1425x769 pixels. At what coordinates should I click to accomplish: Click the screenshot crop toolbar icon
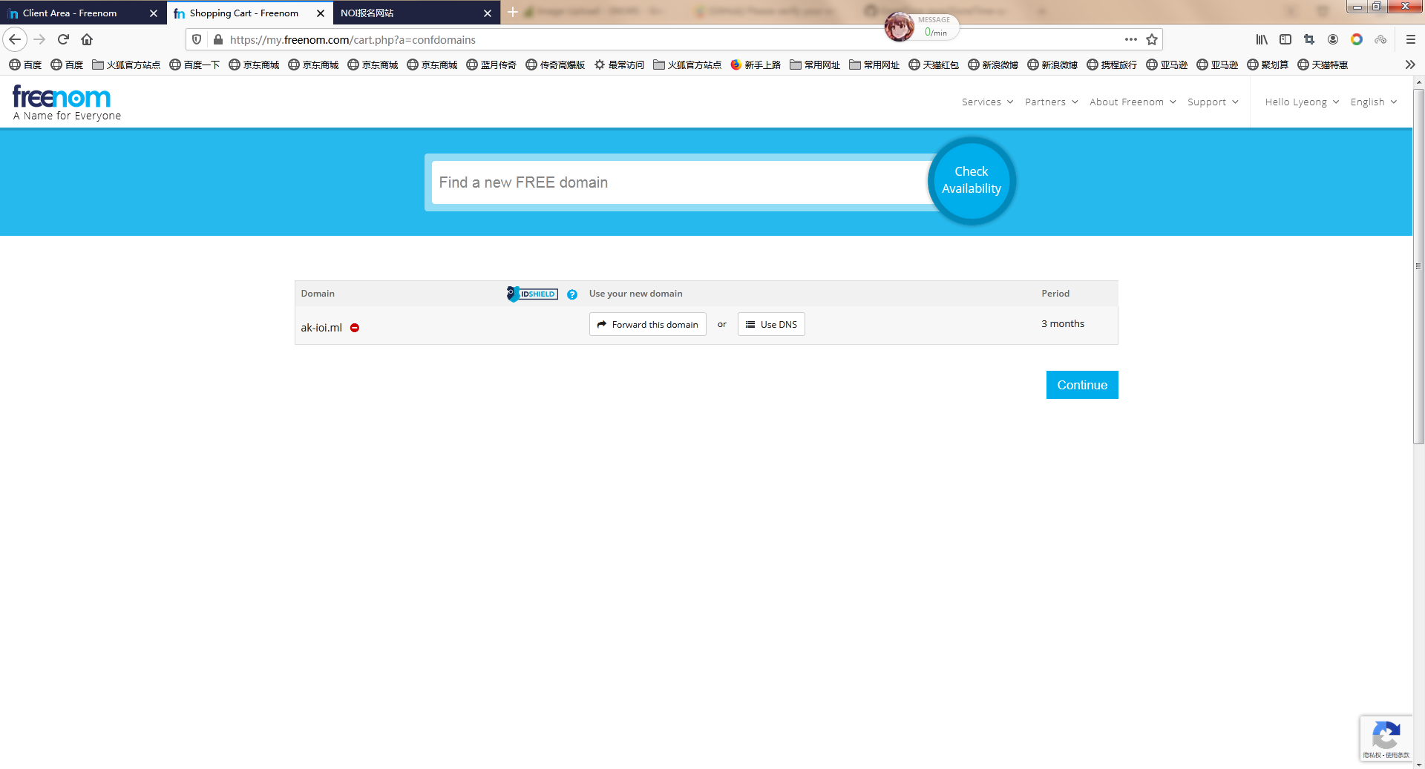1309,39
